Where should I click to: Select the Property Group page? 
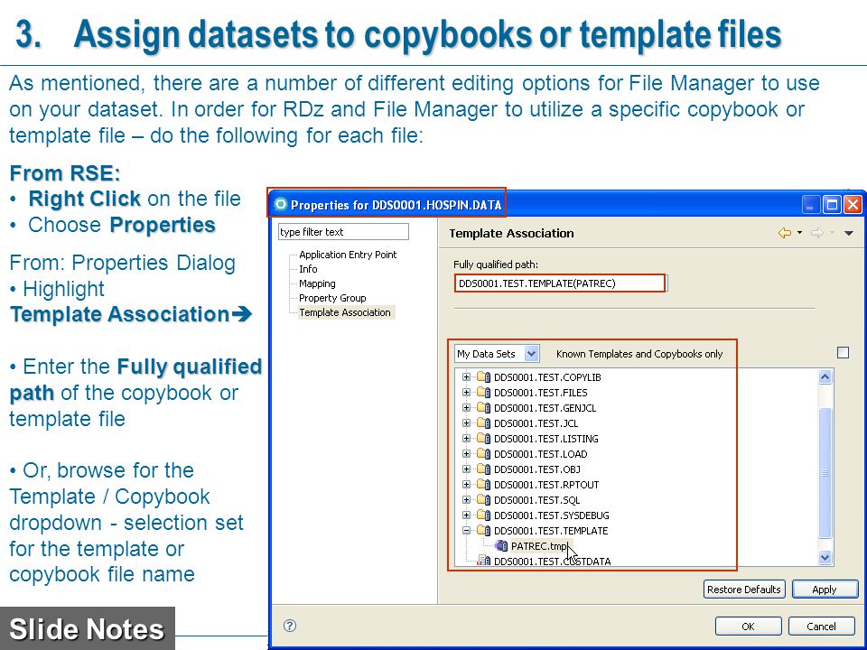pyautogui.click(x=332, y=298)
